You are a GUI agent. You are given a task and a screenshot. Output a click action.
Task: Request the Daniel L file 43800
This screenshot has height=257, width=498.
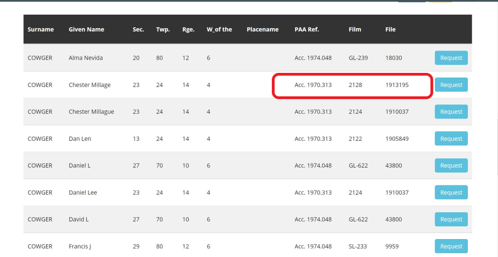coord(451,166)
